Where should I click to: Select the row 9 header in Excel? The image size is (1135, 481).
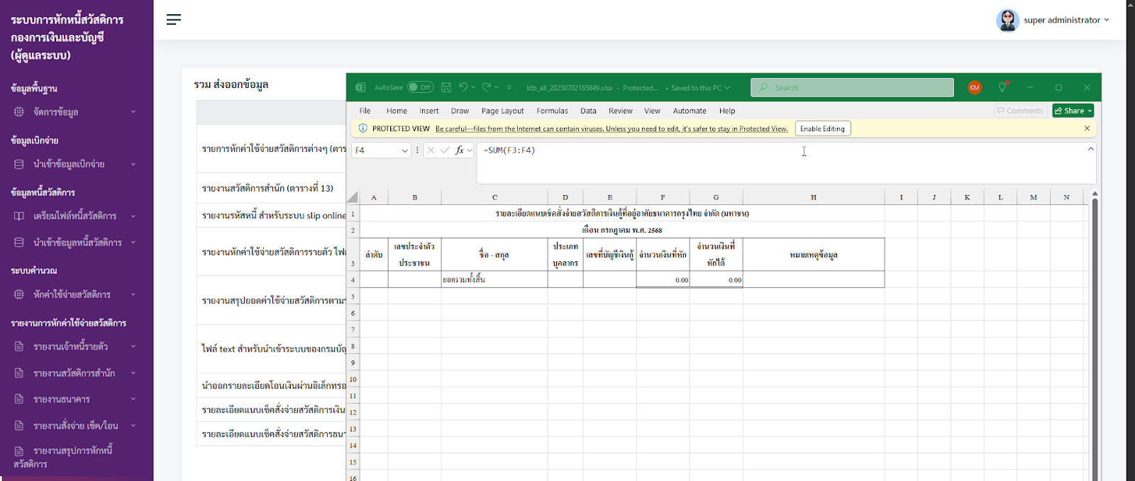tap(353, 363)
